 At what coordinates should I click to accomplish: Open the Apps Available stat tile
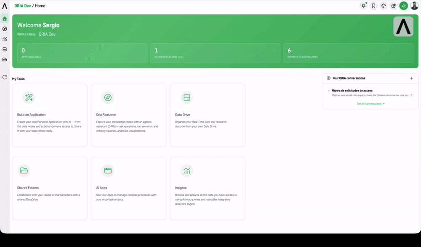pyautogui.click(x=82, y=53)
